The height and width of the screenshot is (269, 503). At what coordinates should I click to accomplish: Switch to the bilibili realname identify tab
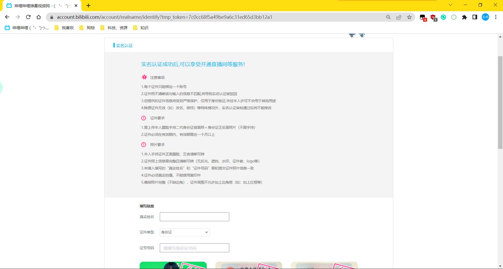pyautogui.click(x=39, y=5)
